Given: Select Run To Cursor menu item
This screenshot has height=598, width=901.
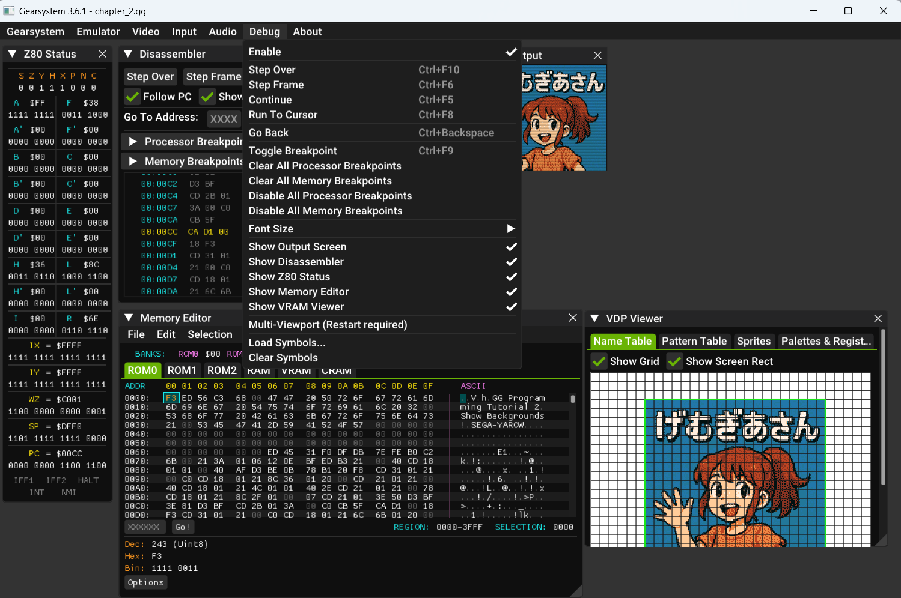Looking at the screenshot, I should (382, 115).
